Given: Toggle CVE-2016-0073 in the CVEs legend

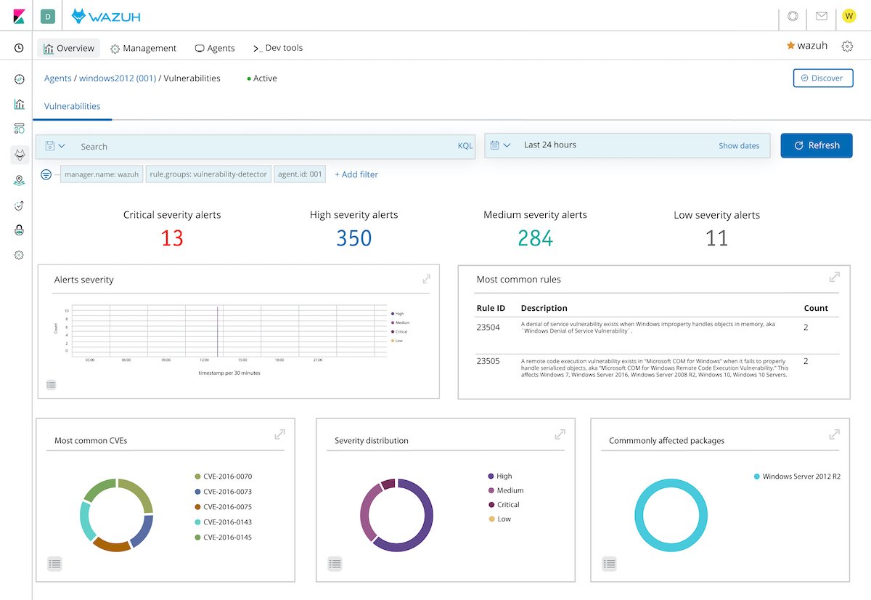Looking at the screenshot, I should point(227,492).
